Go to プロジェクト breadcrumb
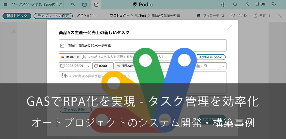Screen dimensions: 286x139 (119, 16)
